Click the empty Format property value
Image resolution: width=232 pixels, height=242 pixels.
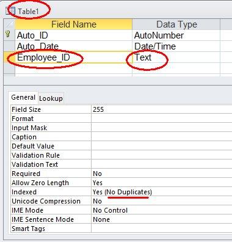coord(162,119)
